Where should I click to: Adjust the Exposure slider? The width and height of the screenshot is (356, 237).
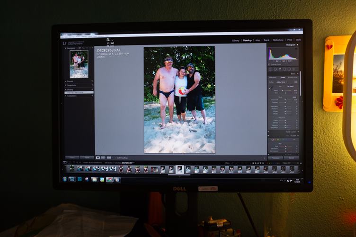285,100
